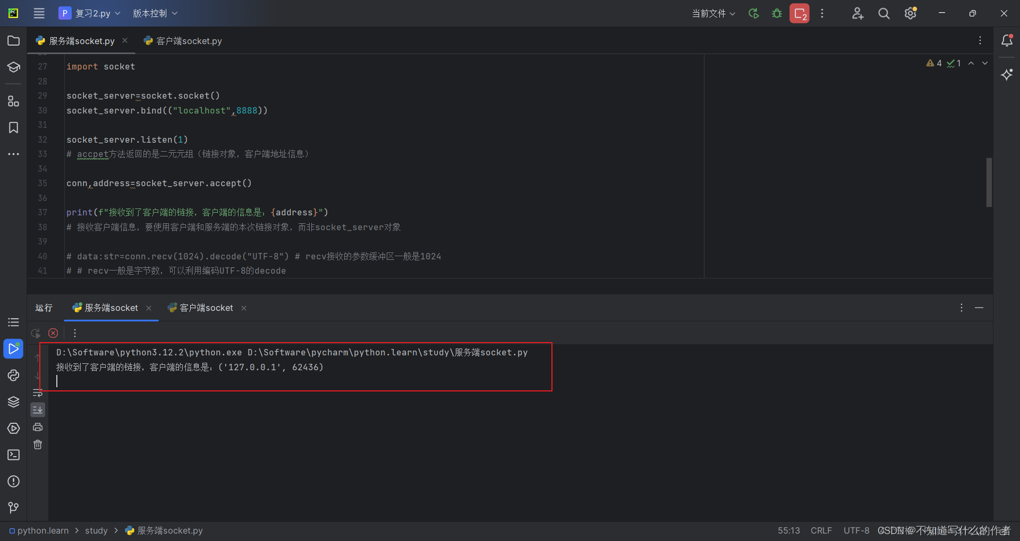Open run toolbar more actions
The image size is (1020, 541).
coord(75,333)
